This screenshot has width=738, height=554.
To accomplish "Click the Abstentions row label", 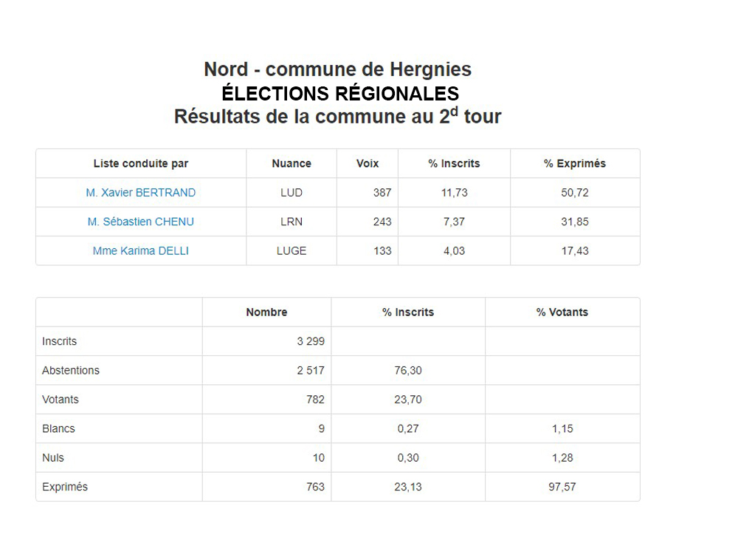I will pyautogui.click(x=71, y=371).
